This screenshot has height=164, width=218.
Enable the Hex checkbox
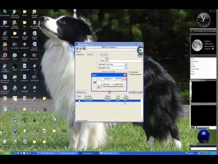[100, 61]
